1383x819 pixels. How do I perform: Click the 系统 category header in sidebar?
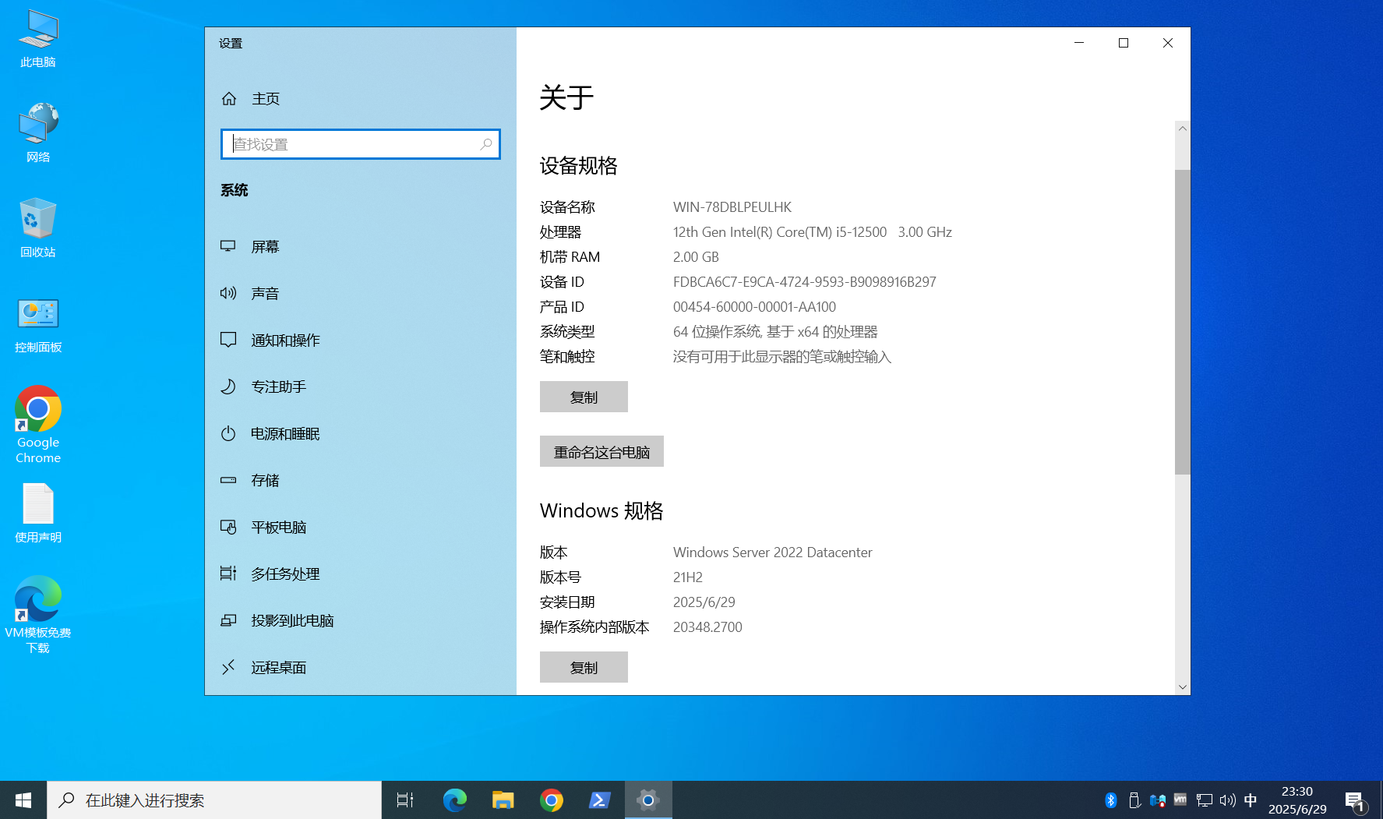[235, 190]
